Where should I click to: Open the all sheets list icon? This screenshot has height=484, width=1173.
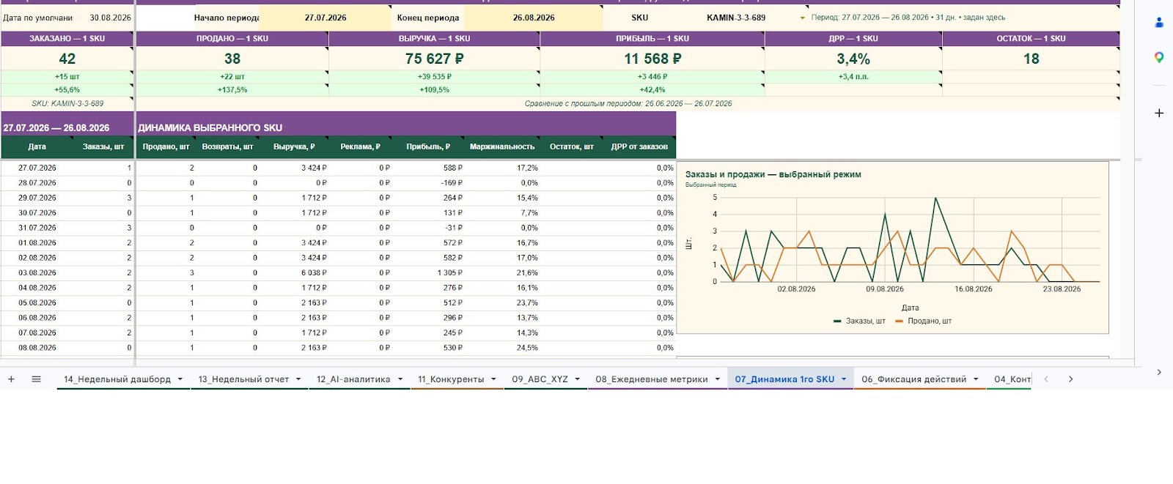pos(36,379)
